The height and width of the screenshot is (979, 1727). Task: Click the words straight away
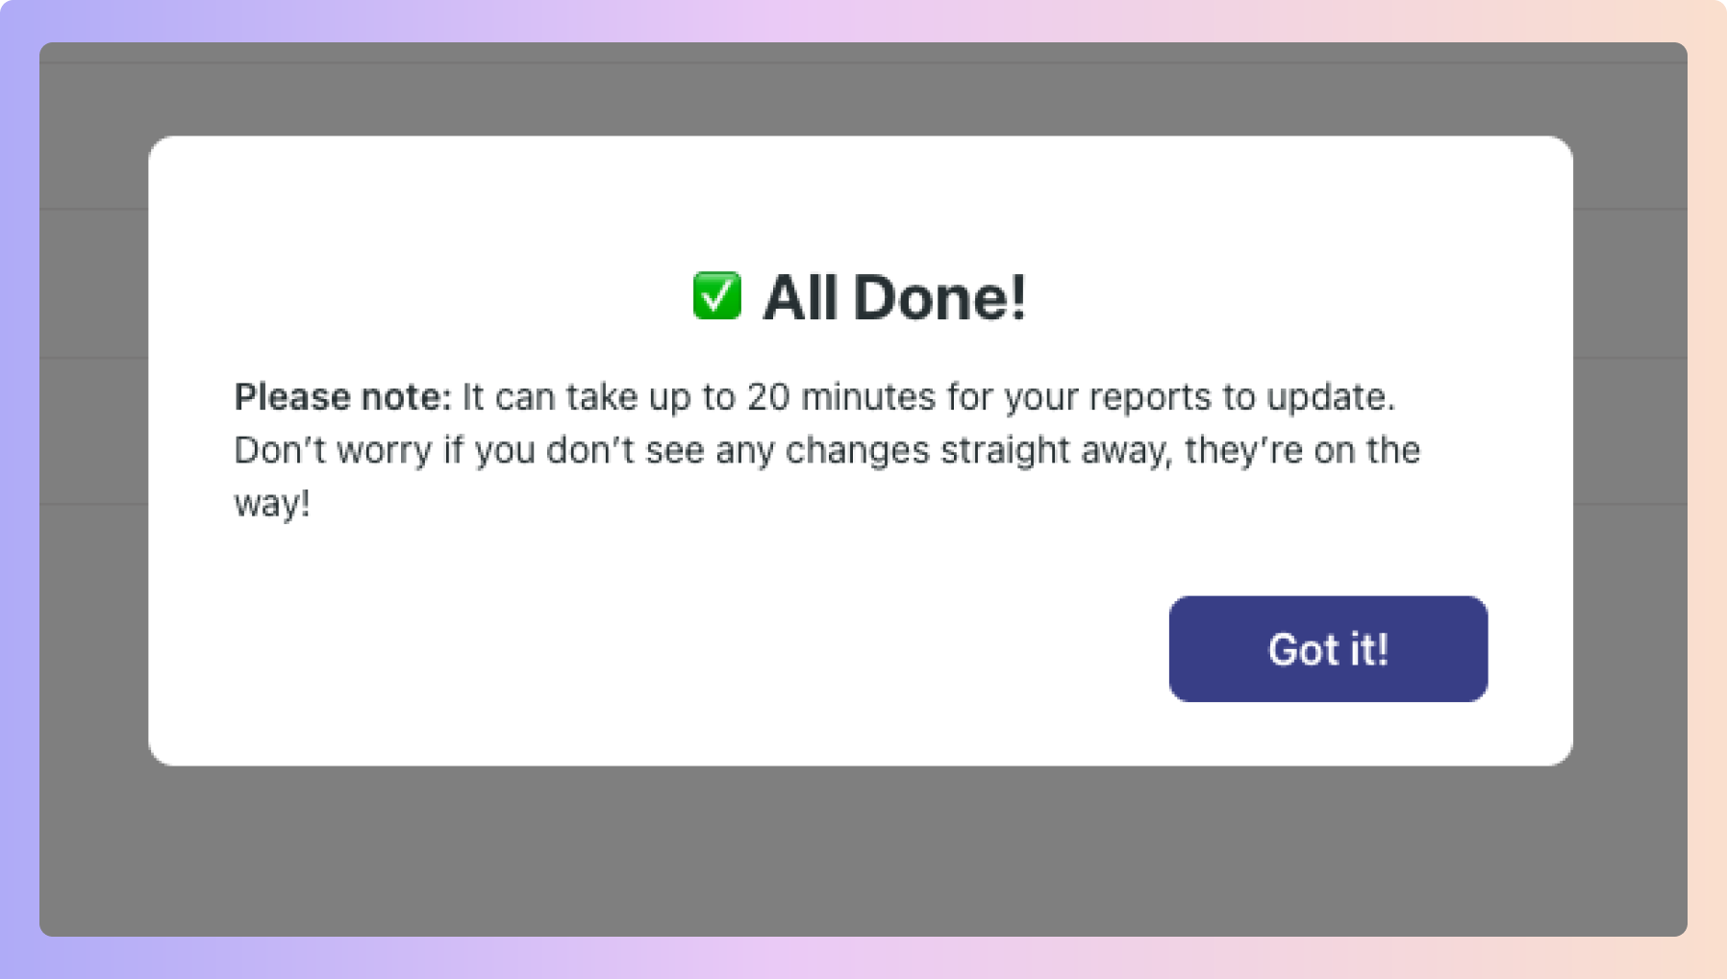[x=1058, y=450]
